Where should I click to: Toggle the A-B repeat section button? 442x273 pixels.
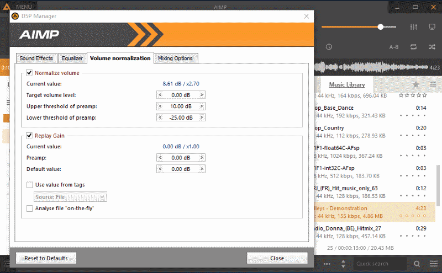click(394, 47)
